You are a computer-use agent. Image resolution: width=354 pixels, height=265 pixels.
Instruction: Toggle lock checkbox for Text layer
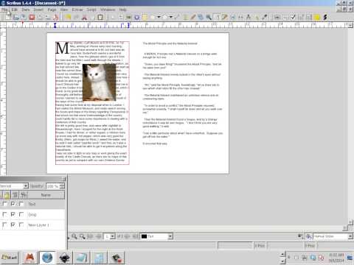pos(4,204)
